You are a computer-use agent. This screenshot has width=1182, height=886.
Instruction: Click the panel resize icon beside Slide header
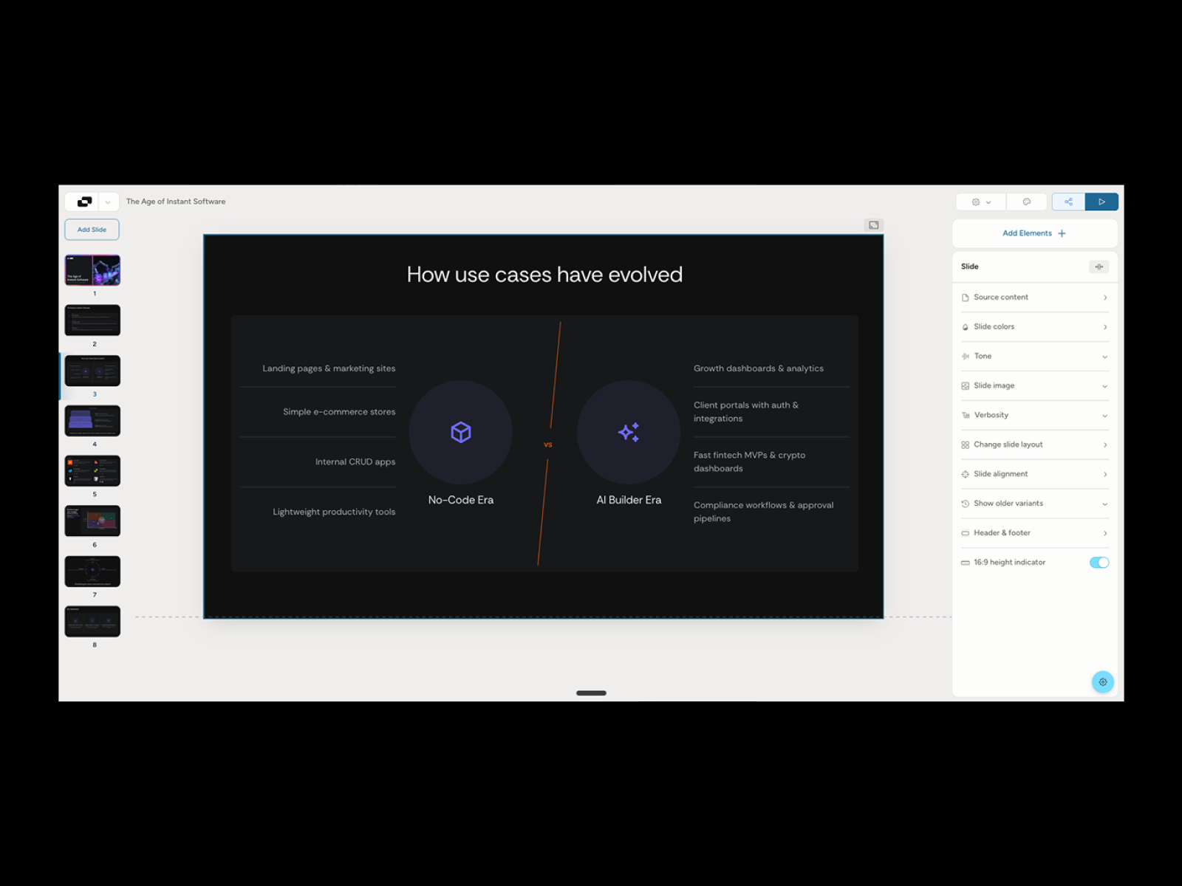(1099, 267)
